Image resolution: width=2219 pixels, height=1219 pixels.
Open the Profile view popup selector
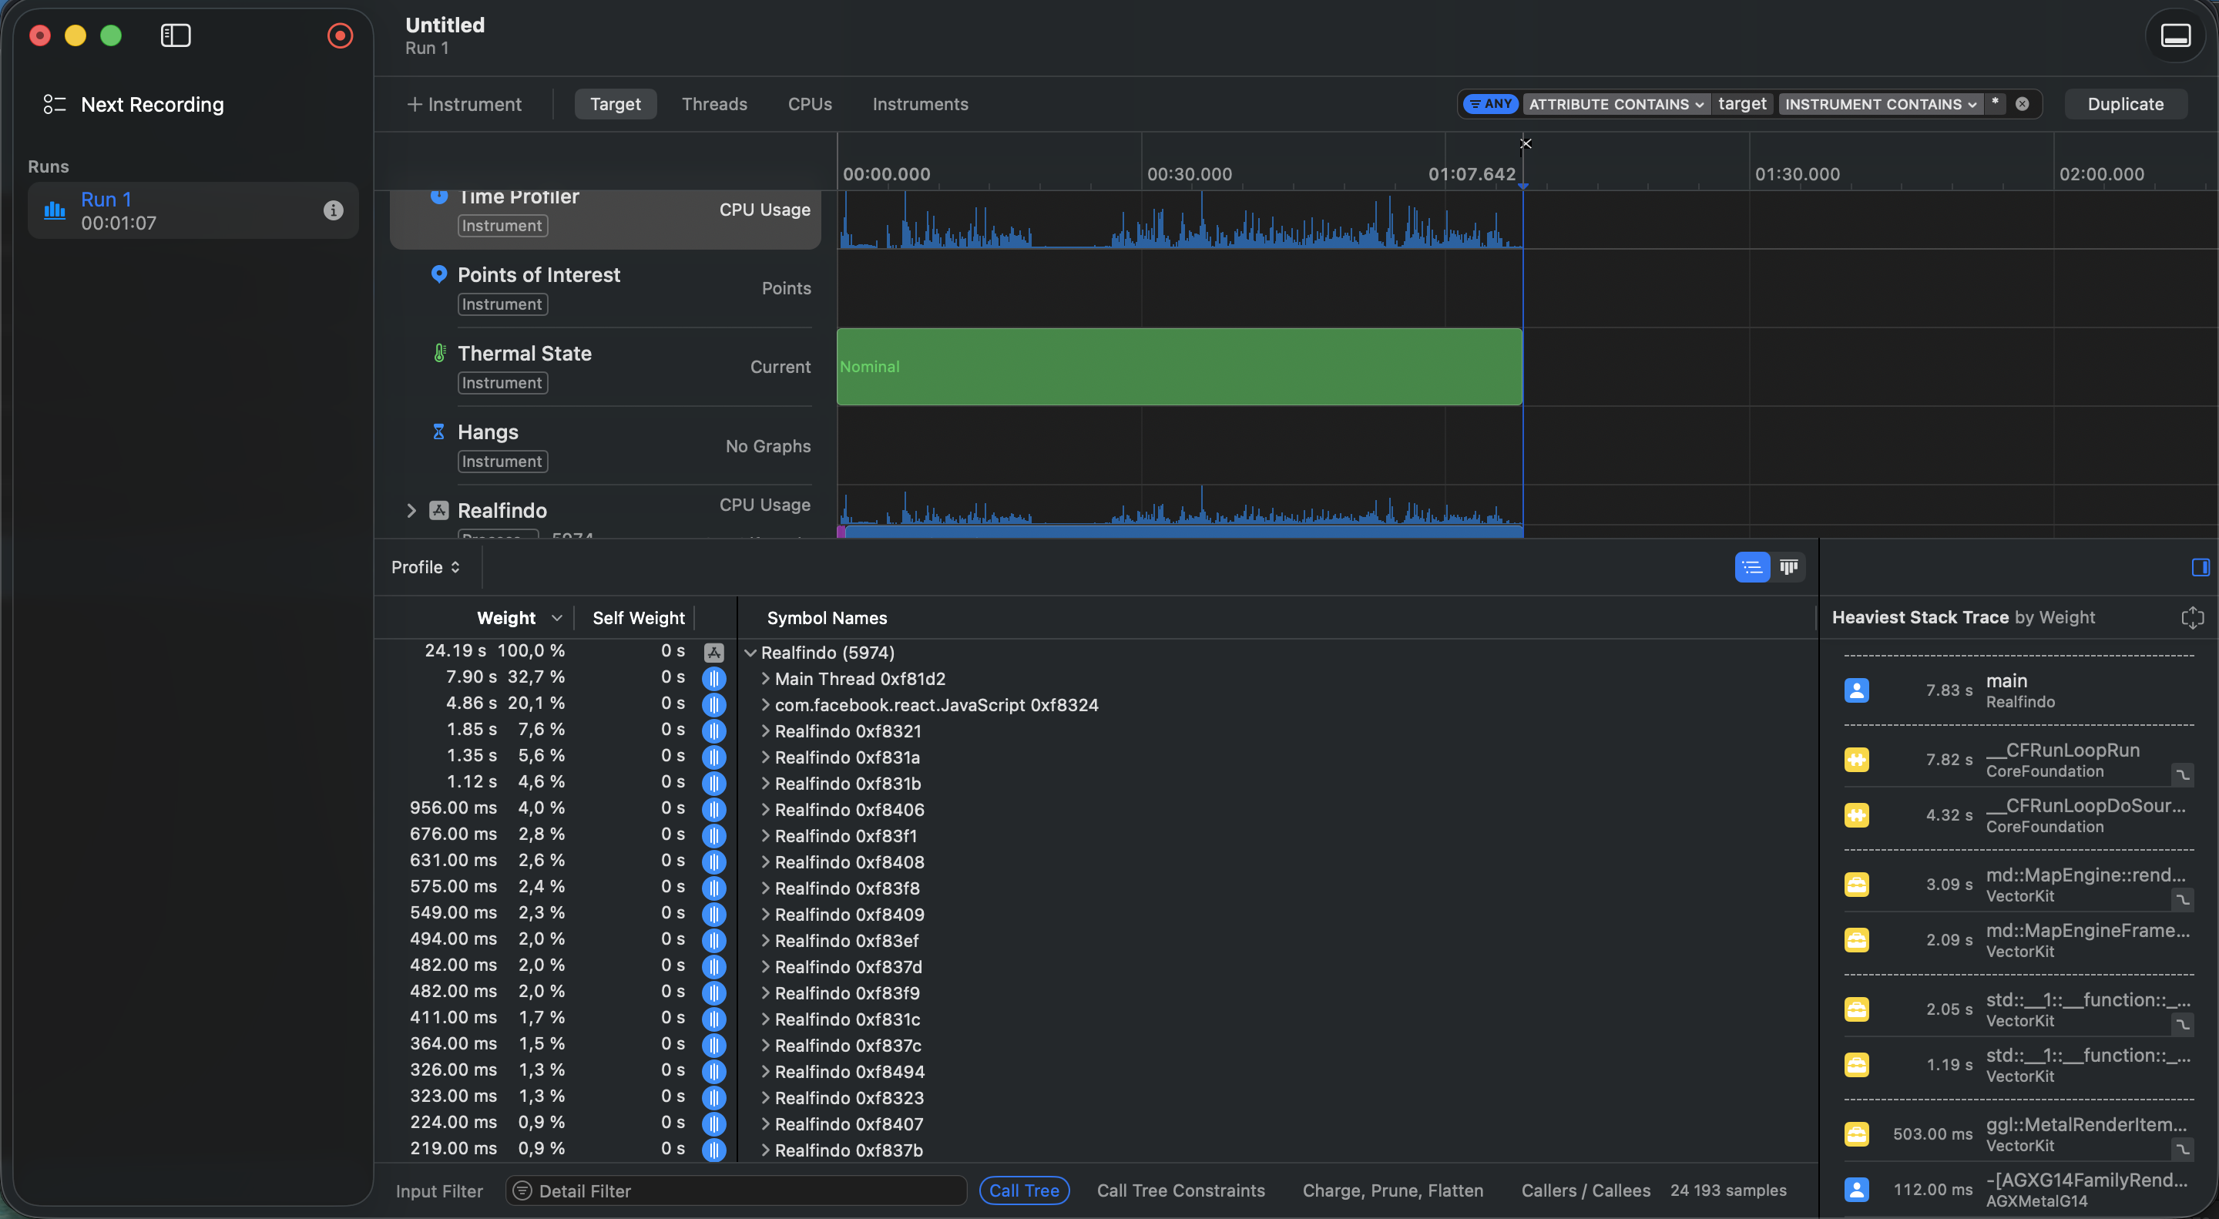coord(425,567)
